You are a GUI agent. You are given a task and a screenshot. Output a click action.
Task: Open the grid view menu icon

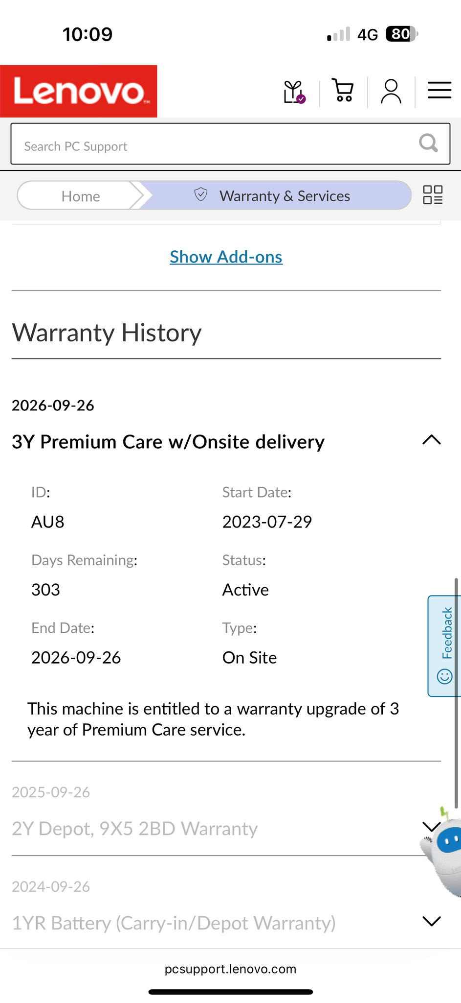[x=433, y=195]
